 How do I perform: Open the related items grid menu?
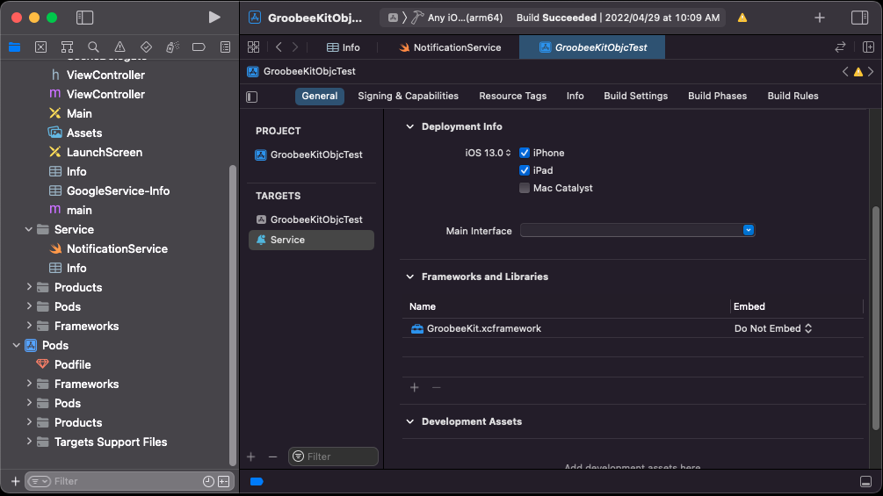pos(253,47)
